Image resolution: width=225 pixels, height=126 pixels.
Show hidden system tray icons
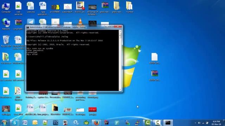click(195, 123)
